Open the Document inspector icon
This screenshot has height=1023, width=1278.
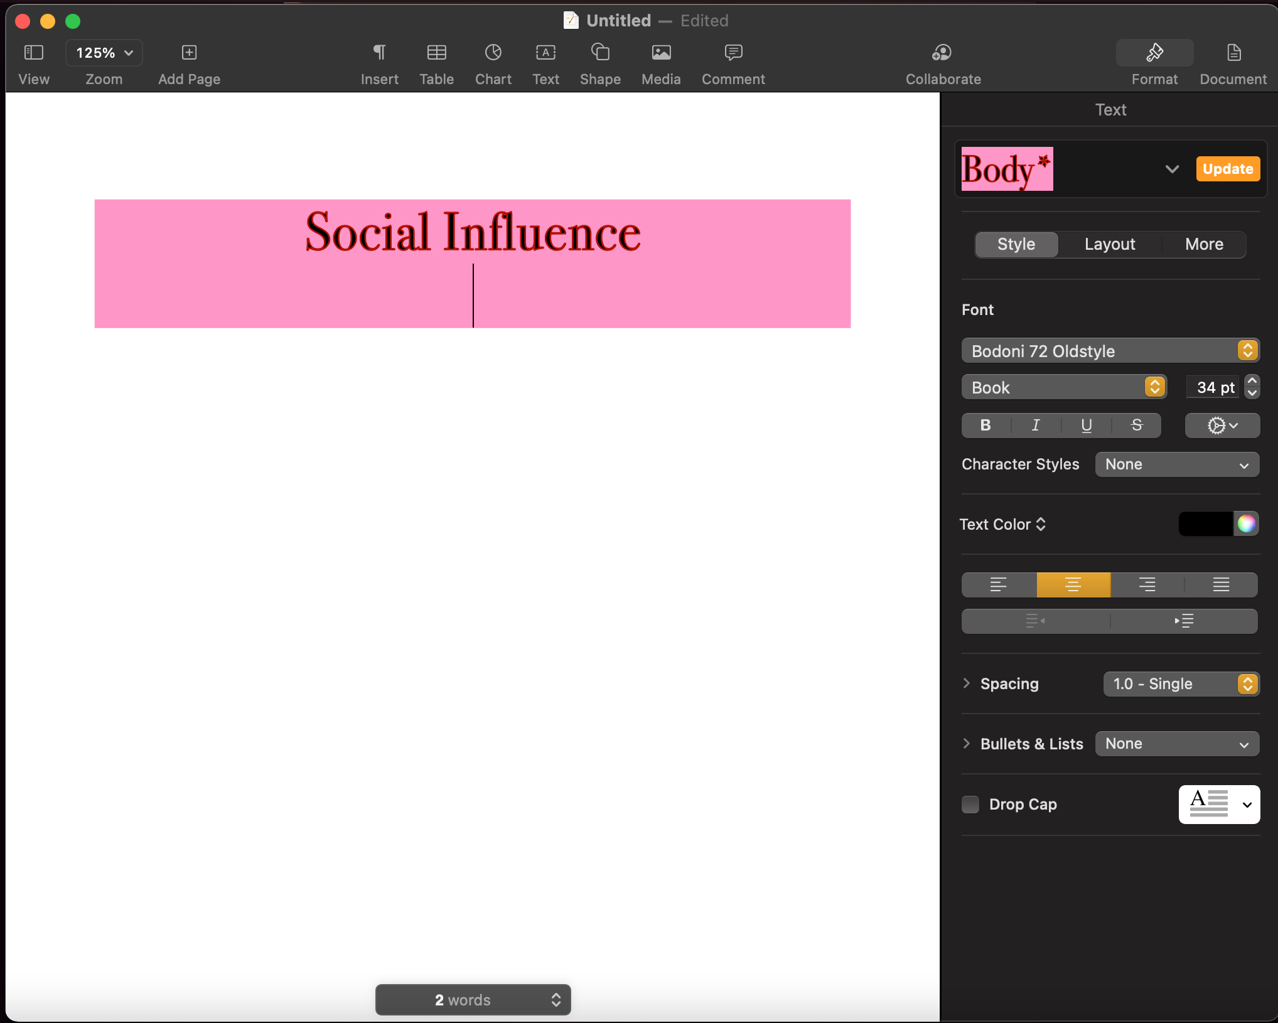[x=1233, y=53]
